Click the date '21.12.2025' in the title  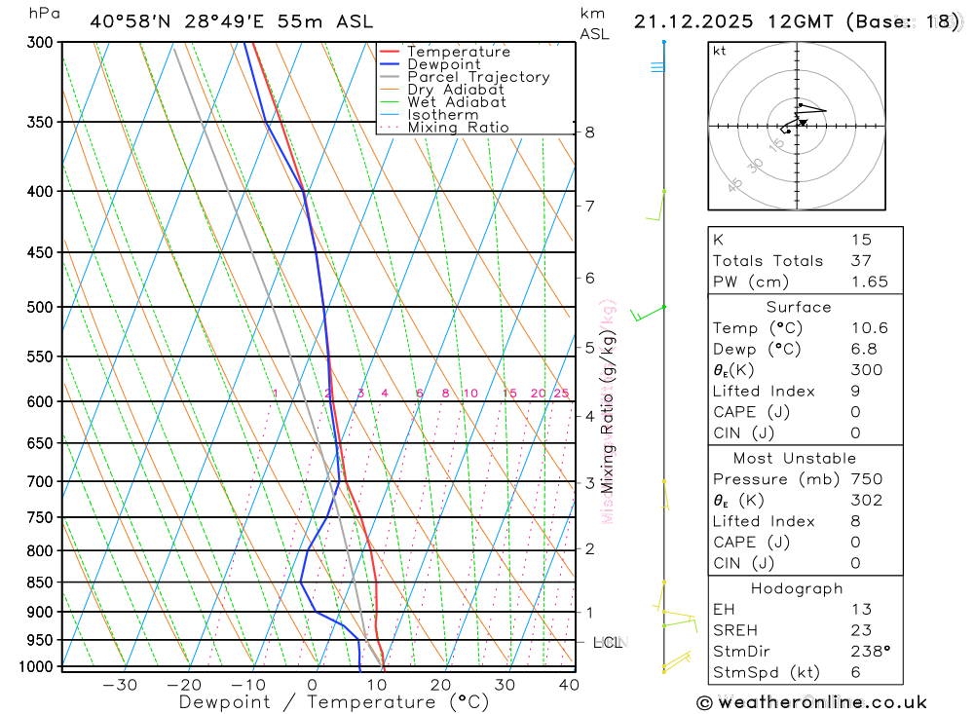(x=693, y=21)
